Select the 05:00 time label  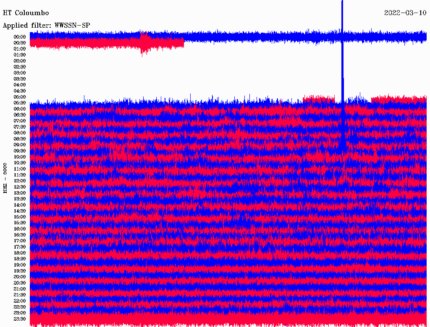[x=20, y=97]
